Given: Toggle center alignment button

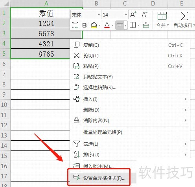Looking at the screenshot, I should click(120, 25).
